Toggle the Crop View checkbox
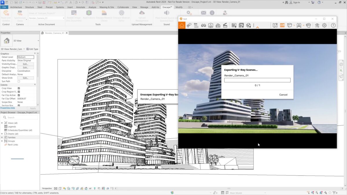This screenshot has width=347, height=195. point(19,88)
